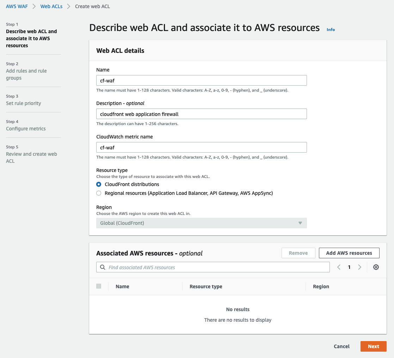Click page number 1 in pagination
This screenshot has height=358, width=394.
tap(349, 267)
